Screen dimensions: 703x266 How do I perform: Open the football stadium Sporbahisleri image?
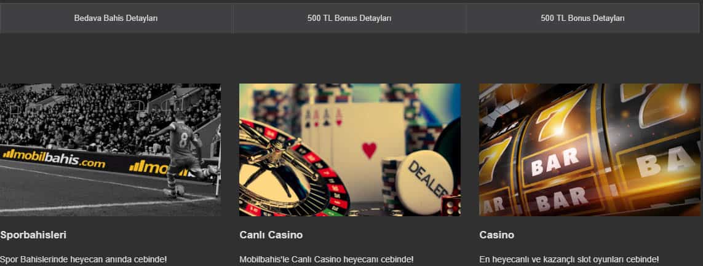(110, 149)
